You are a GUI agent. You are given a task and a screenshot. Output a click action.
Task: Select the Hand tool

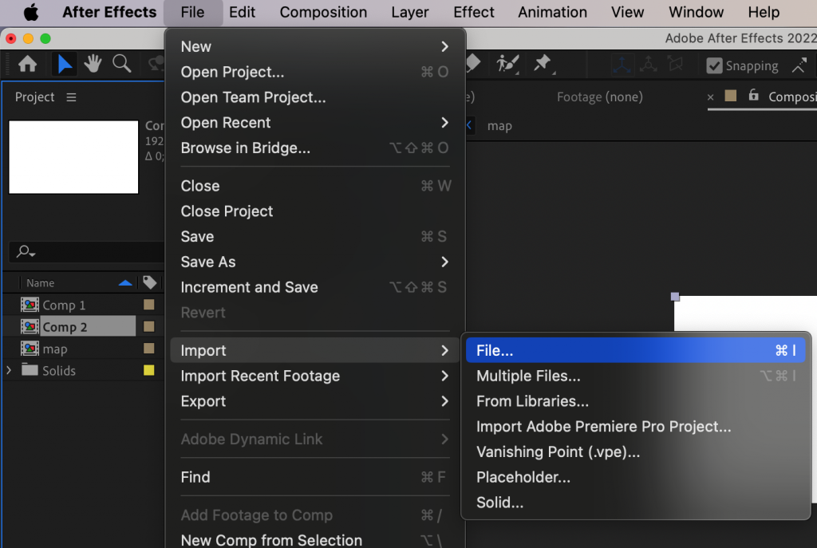pyautogui.click(x=90, y=64)
